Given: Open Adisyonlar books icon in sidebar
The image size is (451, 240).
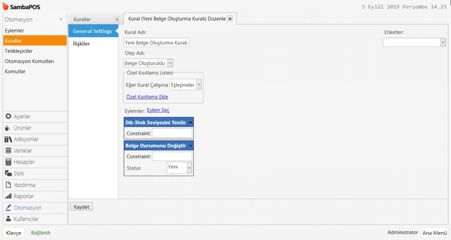Looking at the screenshot, I should click(8, 139).
